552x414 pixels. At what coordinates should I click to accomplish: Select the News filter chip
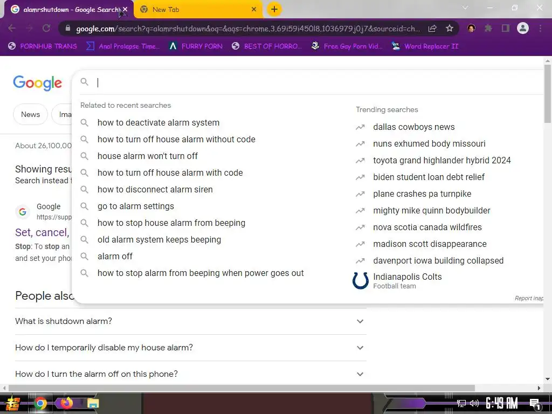tap(30, 114)
